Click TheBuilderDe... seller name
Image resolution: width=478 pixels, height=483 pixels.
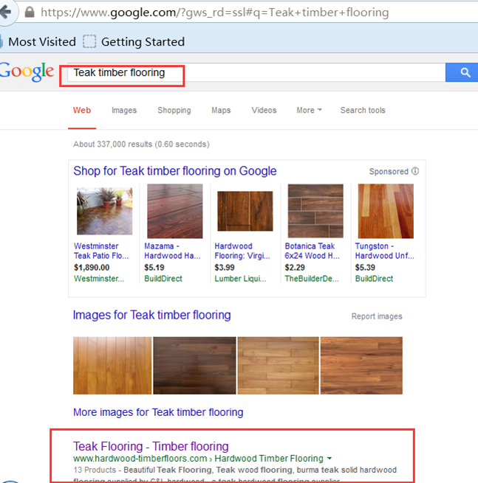click(312, 279)
